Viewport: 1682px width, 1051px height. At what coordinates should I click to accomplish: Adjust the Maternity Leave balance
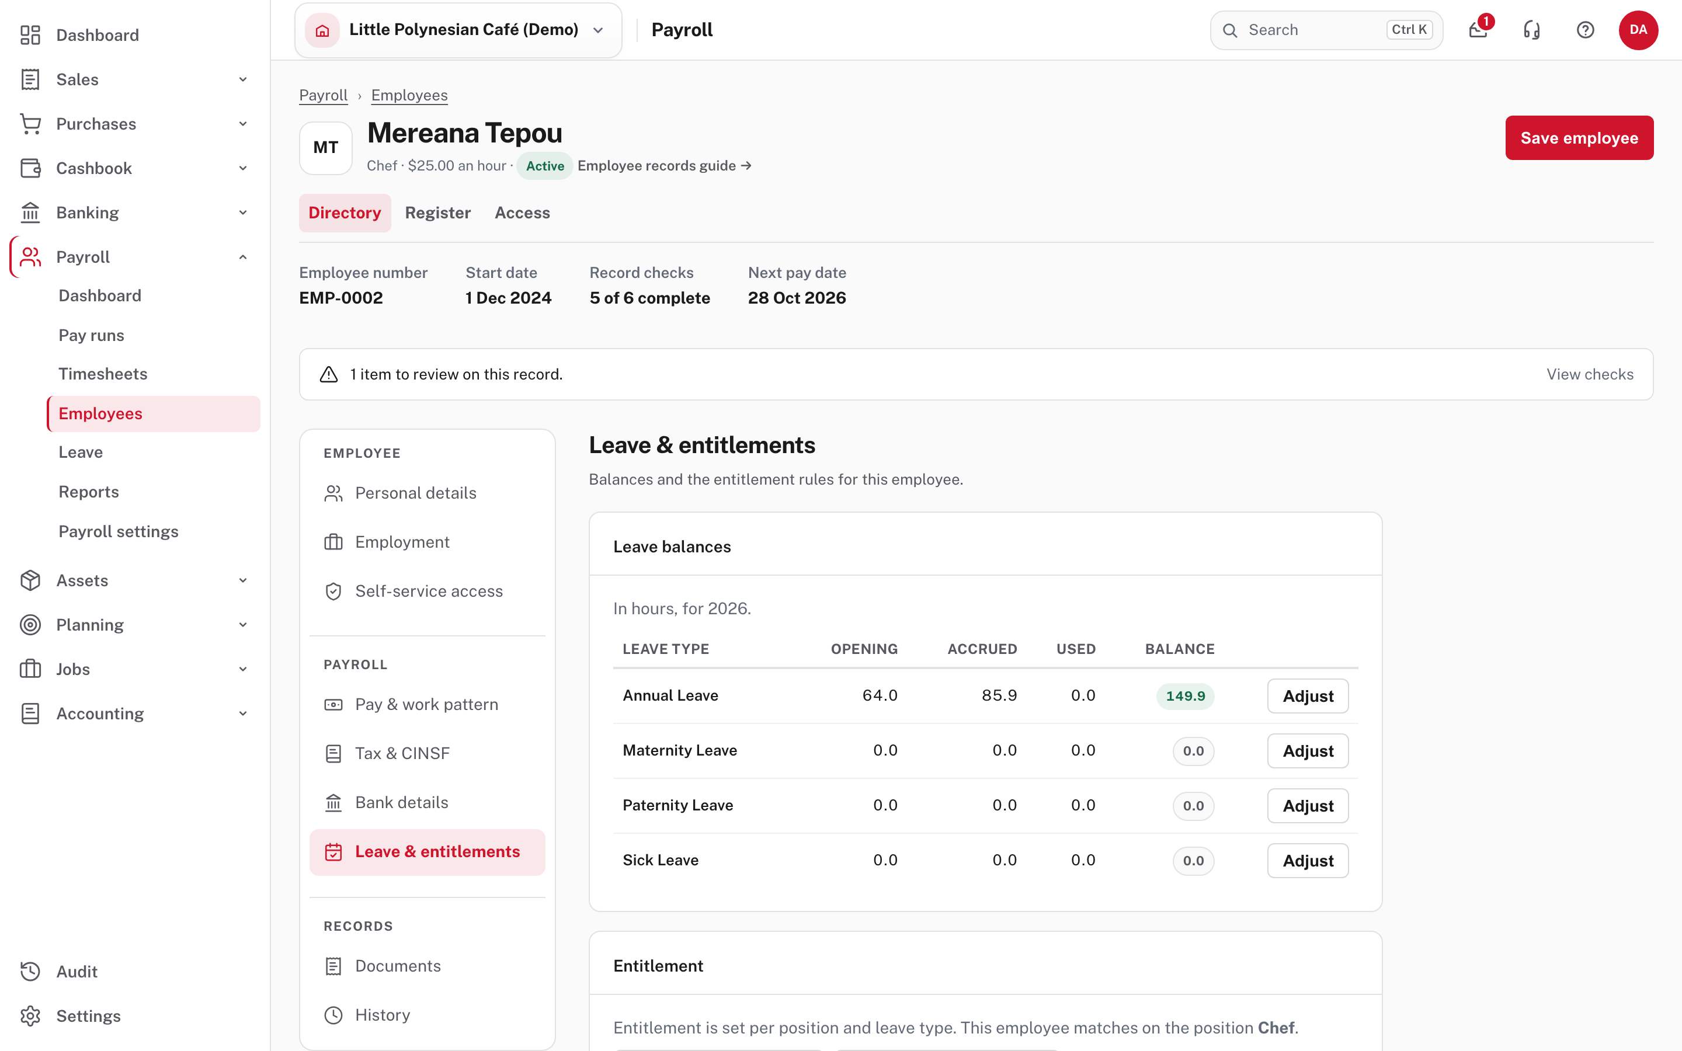(x=1308, y=751)
